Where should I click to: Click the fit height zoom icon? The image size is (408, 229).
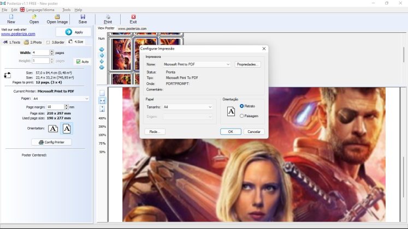pos(102,109)
